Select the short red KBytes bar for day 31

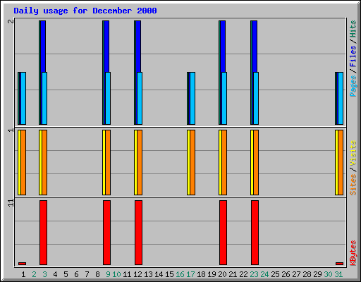click(x=340, y=264)
